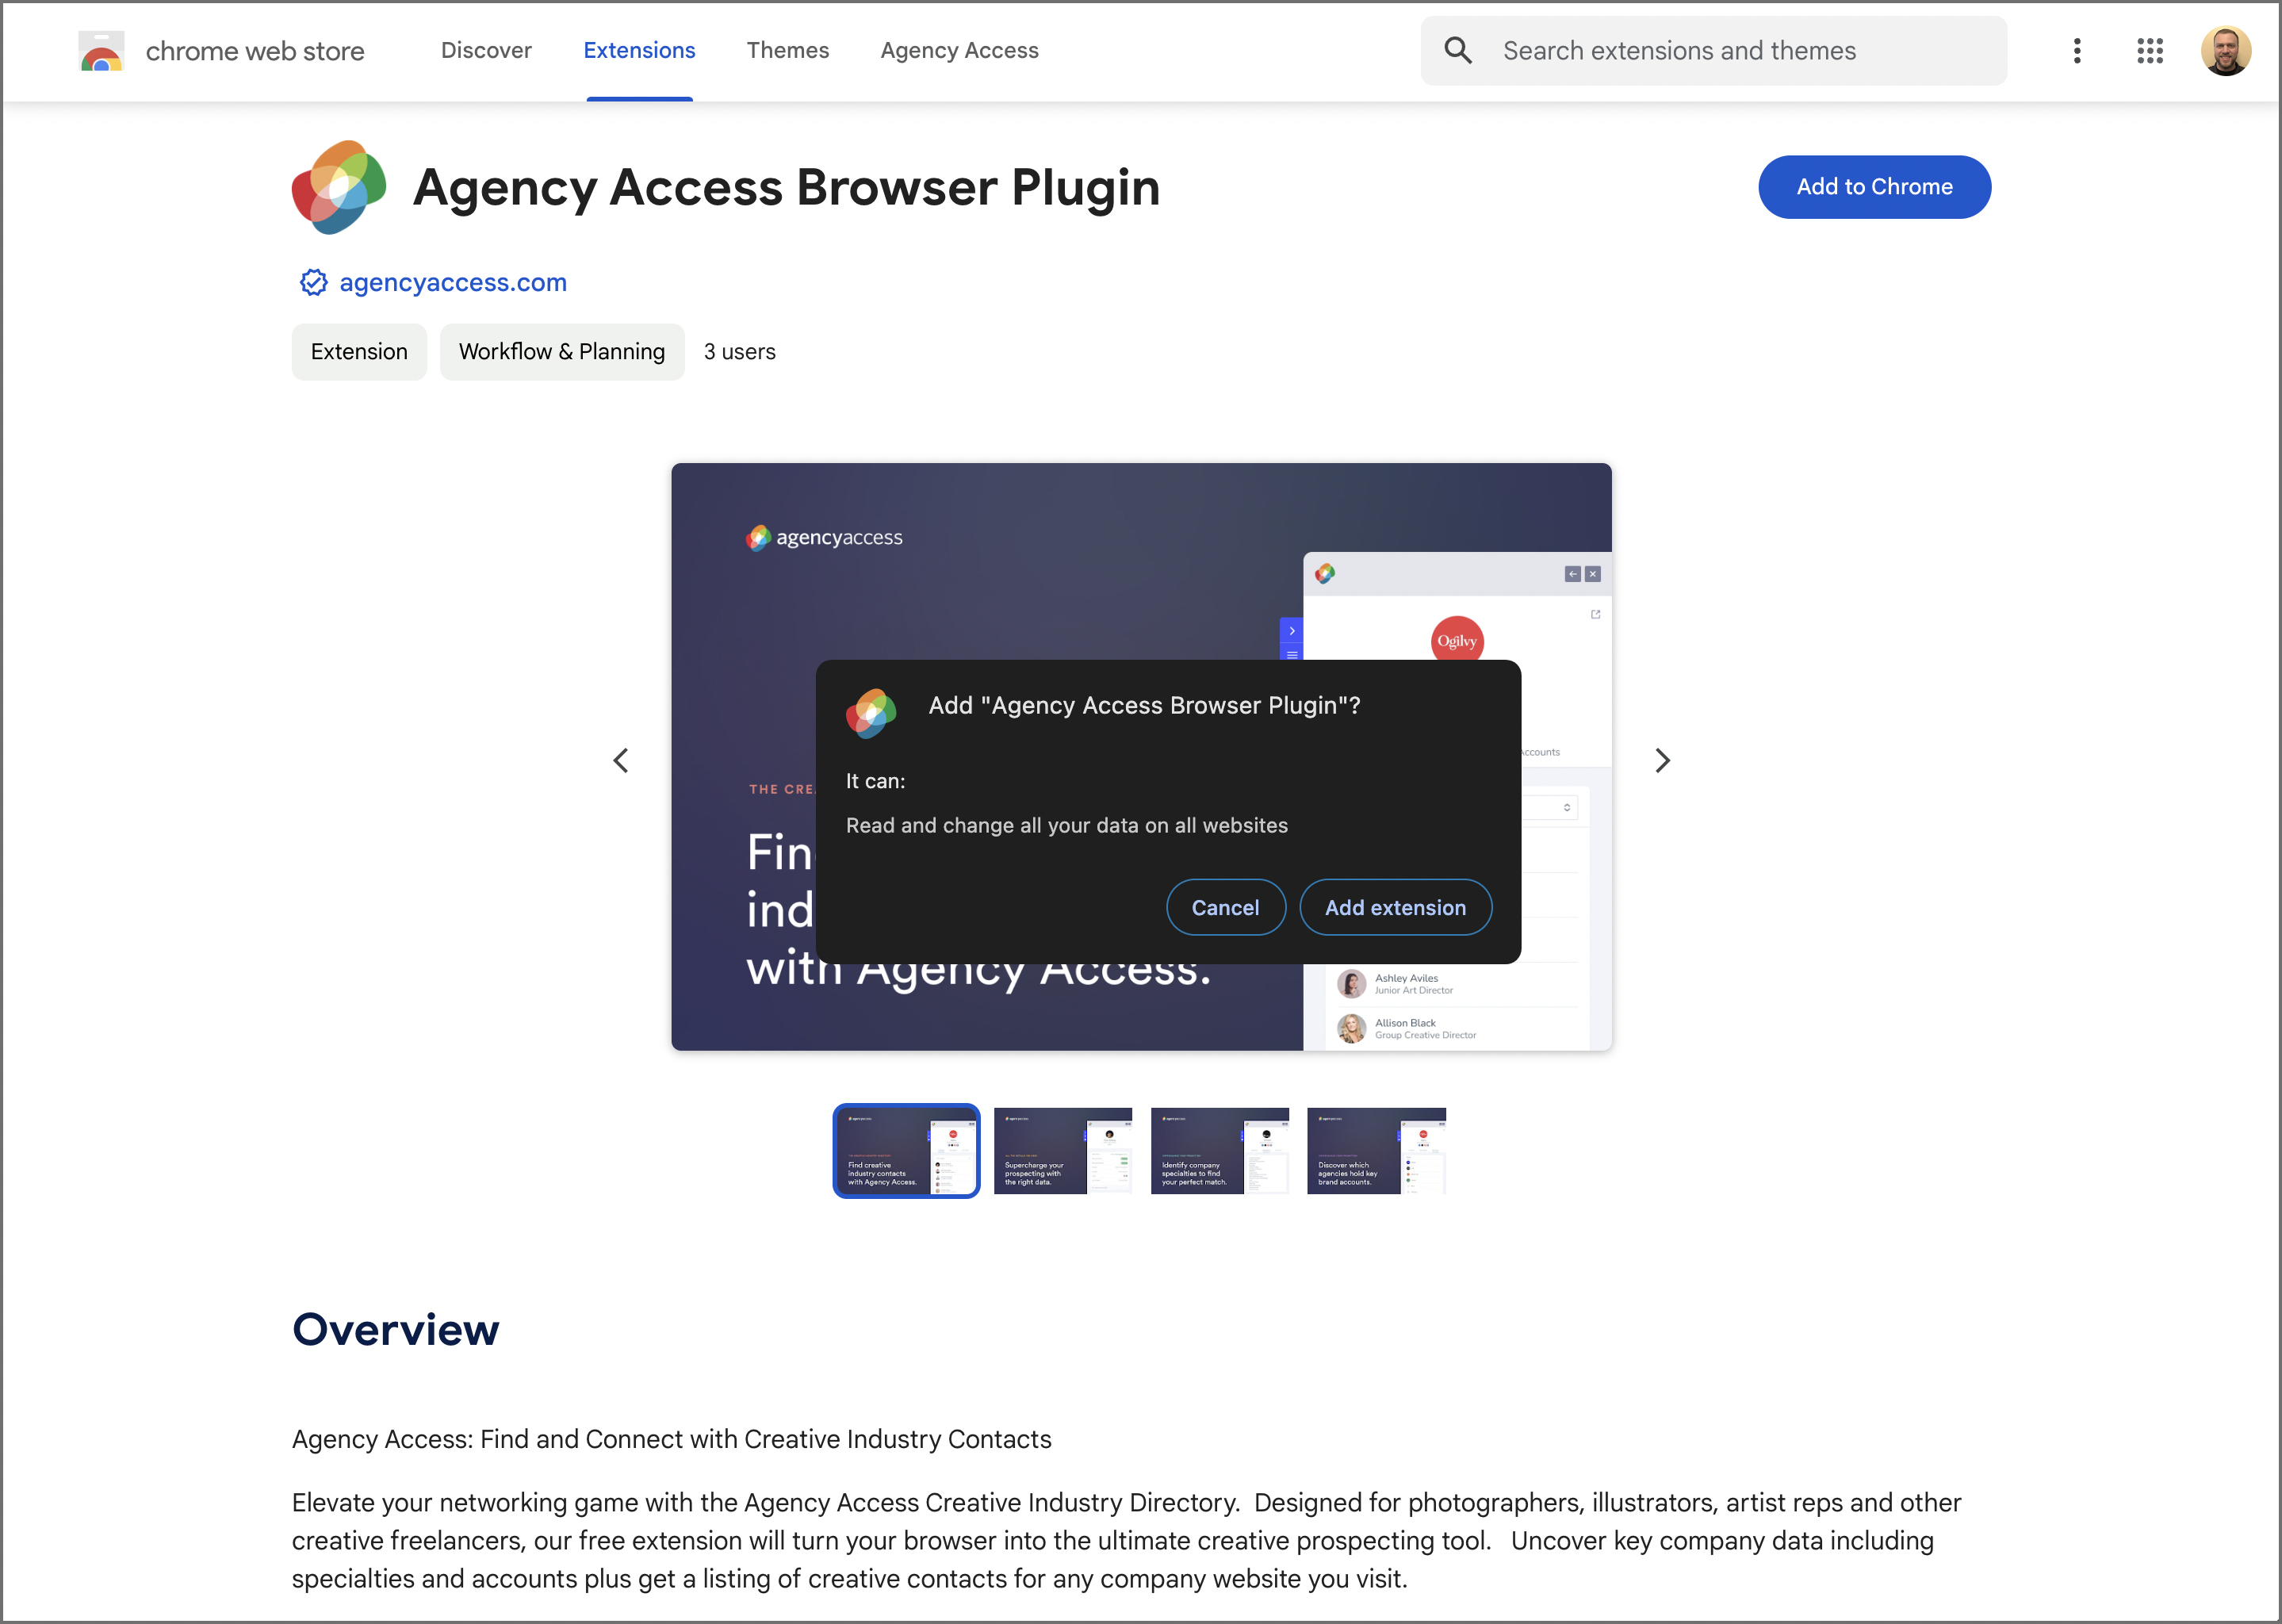Select the 'Identify company specialties' thumbnail
The image size is (2282, 1624).
pos(1220,1151)
